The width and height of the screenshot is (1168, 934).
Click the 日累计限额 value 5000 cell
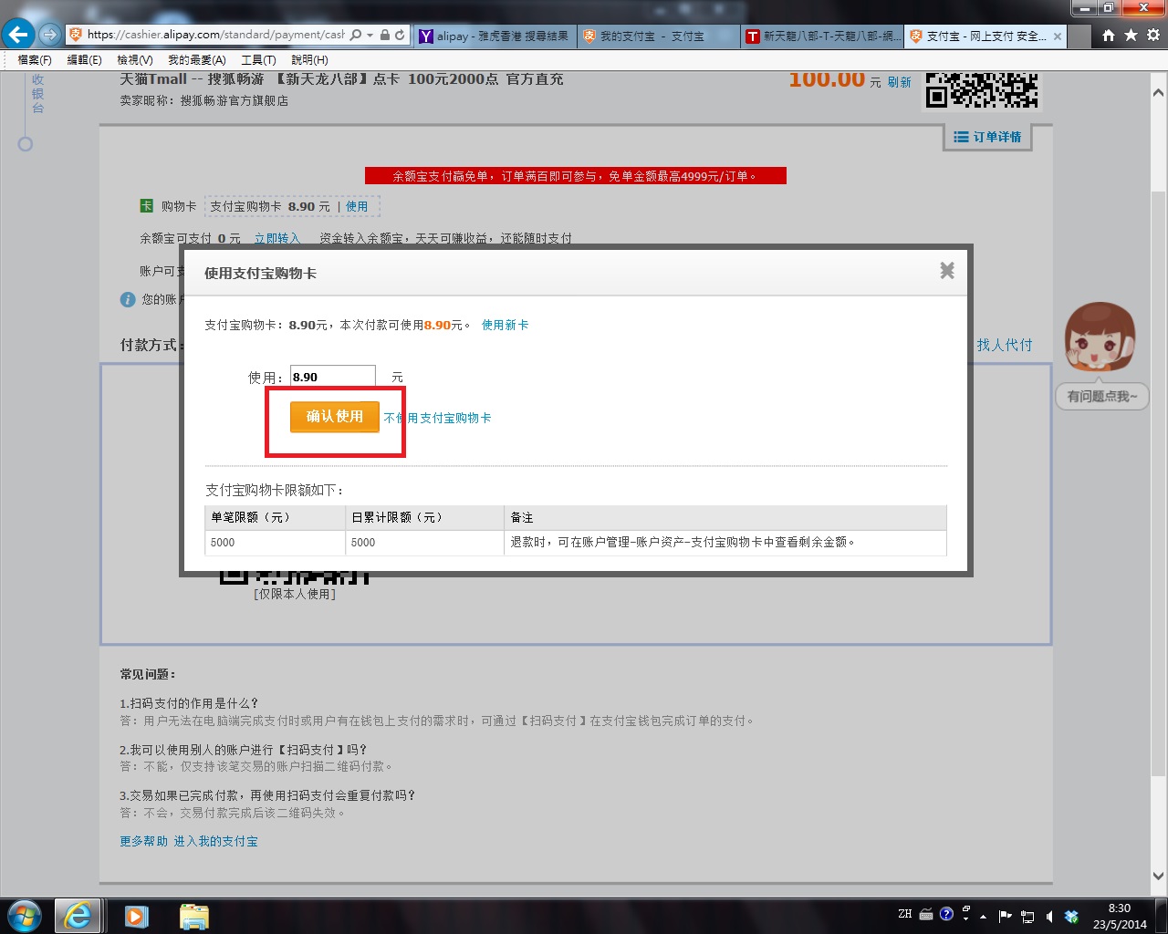[x=424, y=543]
